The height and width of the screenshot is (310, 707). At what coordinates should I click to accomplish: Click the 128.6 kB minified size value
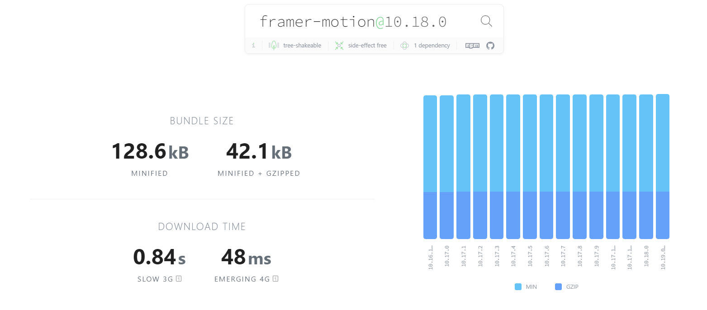pos(150,151)
